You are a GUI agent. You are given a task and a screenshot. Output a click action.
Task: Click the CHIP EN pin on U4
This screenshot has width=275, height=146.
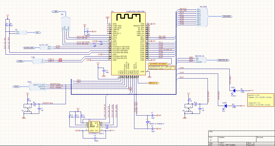(x=115, y=30)
